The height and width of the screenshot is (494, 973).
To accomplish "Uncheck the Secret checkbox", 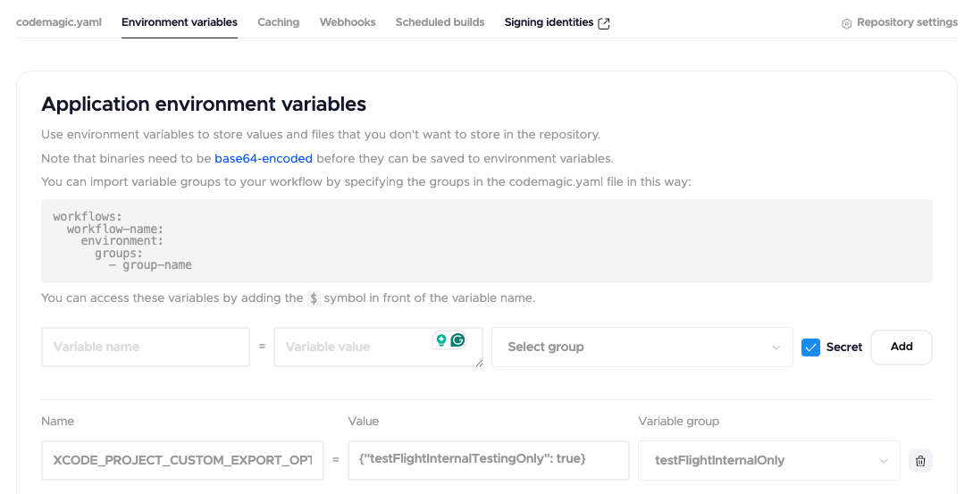I will click(810, 347).
